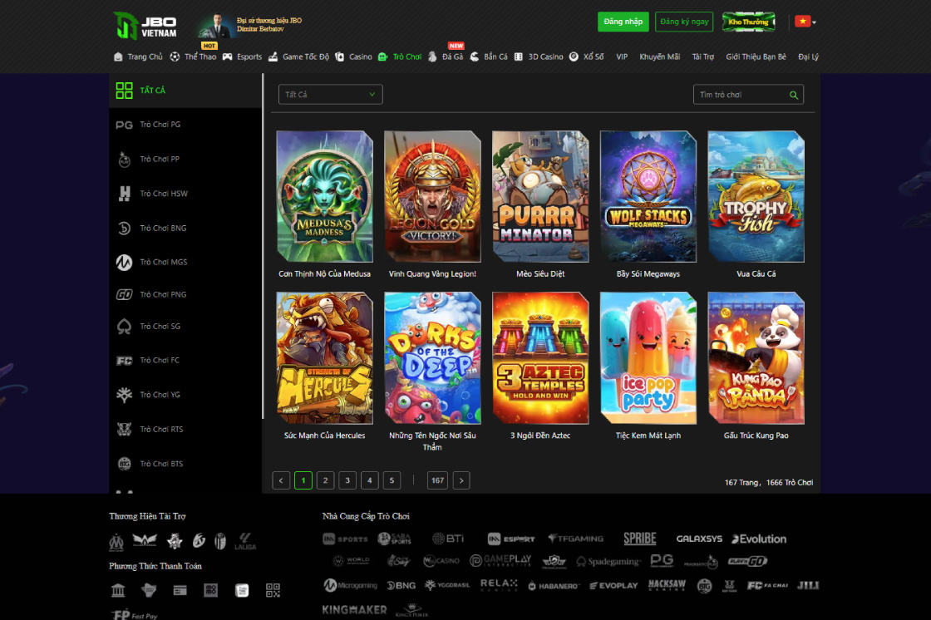
Task: Click the previous page arrow
Action: coord(281,480)
